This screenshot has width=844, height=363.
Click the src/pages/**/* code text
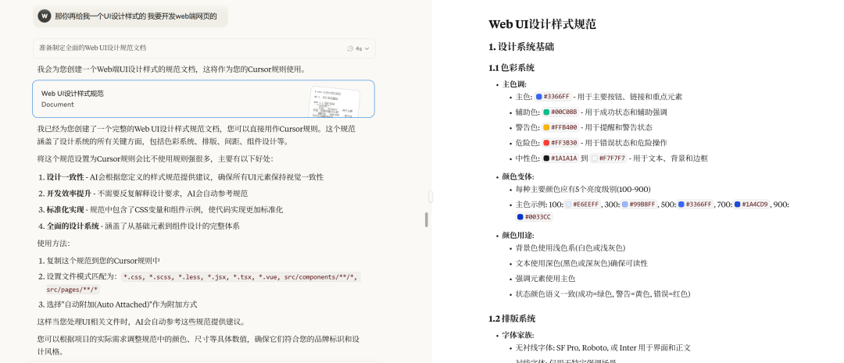73,290
